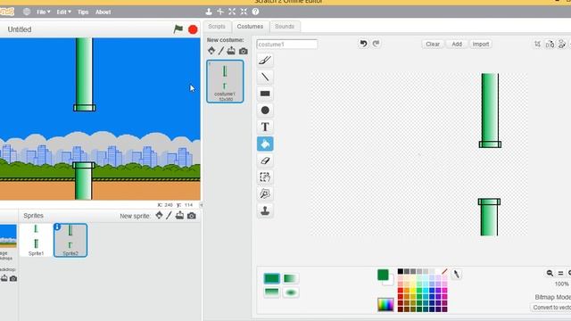Pick the black swatch in palette
The width and height of the screenshot is (571, 321).
(401, 271)
